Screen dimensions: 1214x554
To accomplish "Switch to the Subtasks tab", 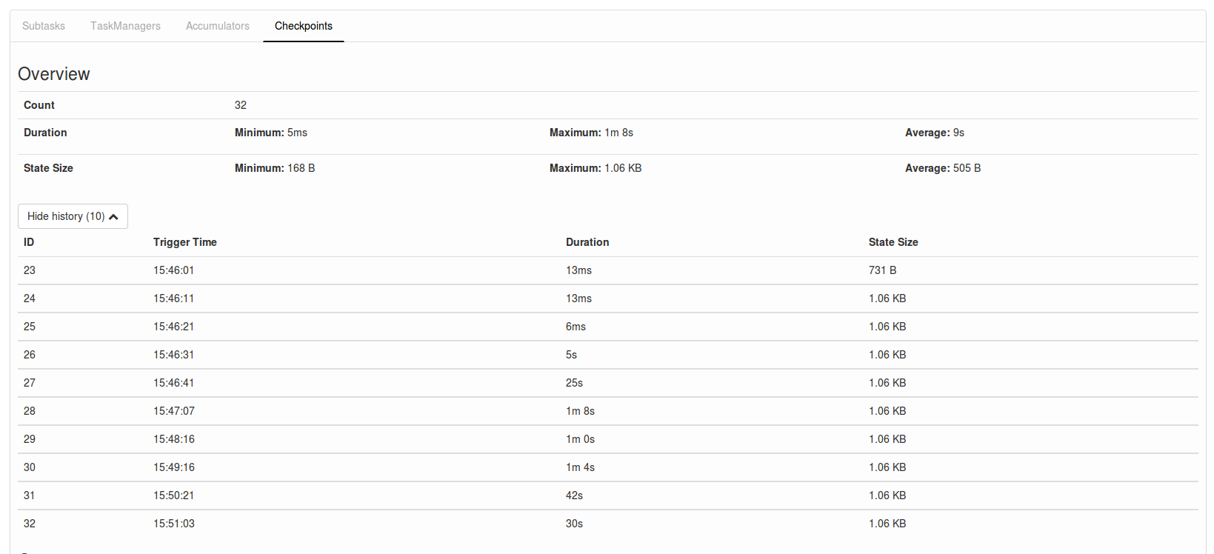I will [44, 26].
